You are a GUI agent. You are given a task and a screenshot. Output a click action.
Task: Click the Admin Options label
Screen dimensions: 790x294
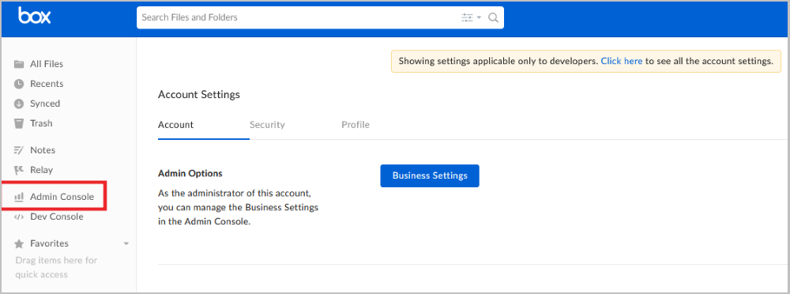(x=190, y=173)
